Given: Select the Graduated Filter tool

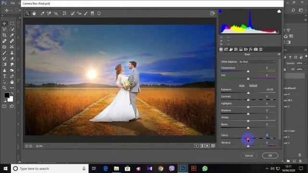Looking at the screenshot, I should click(92, 13).
